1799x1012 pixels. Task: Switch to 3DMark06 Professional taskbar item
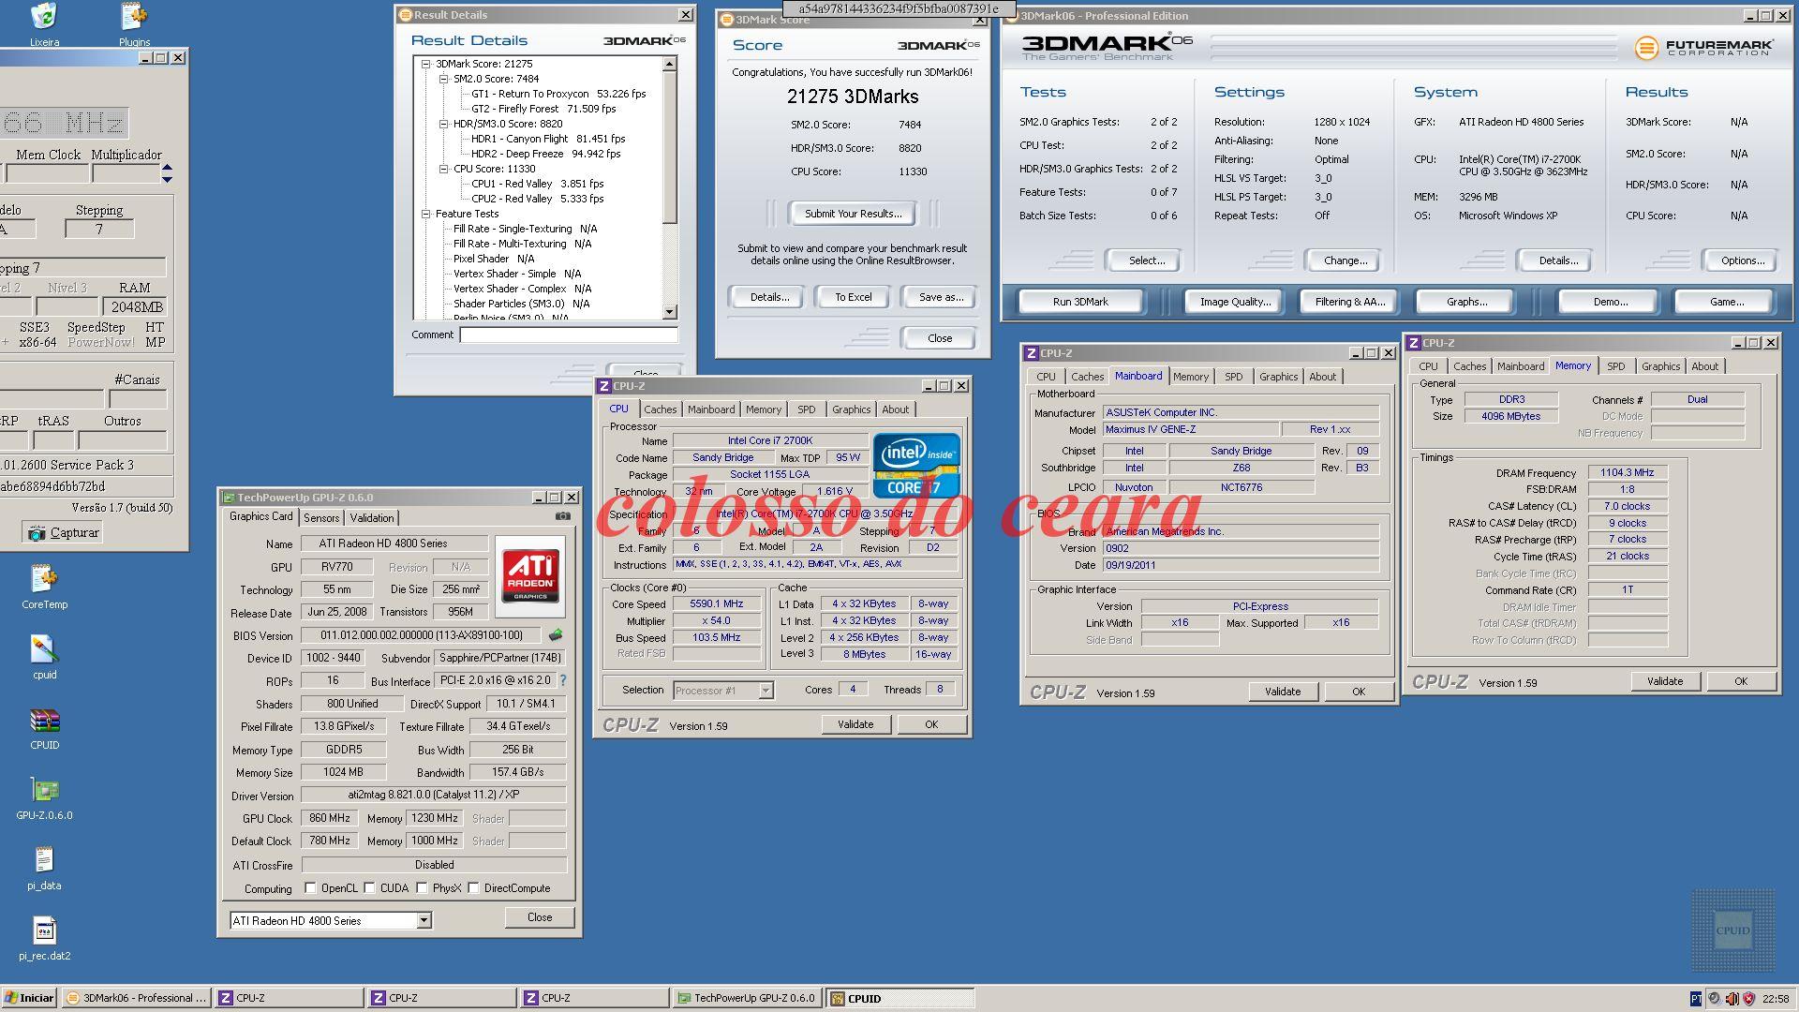(137, 998)
